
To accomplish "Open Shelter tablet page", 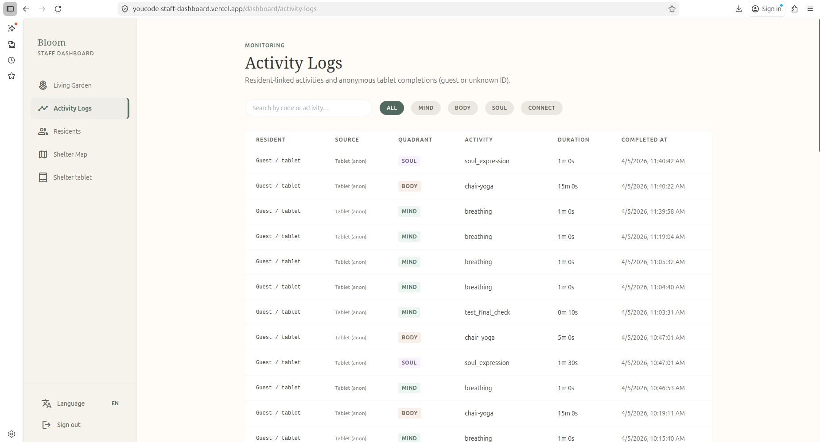I will pos(80,177).
